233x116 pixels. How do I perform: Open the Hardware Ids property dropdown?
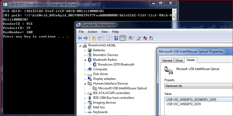point(199,86)
